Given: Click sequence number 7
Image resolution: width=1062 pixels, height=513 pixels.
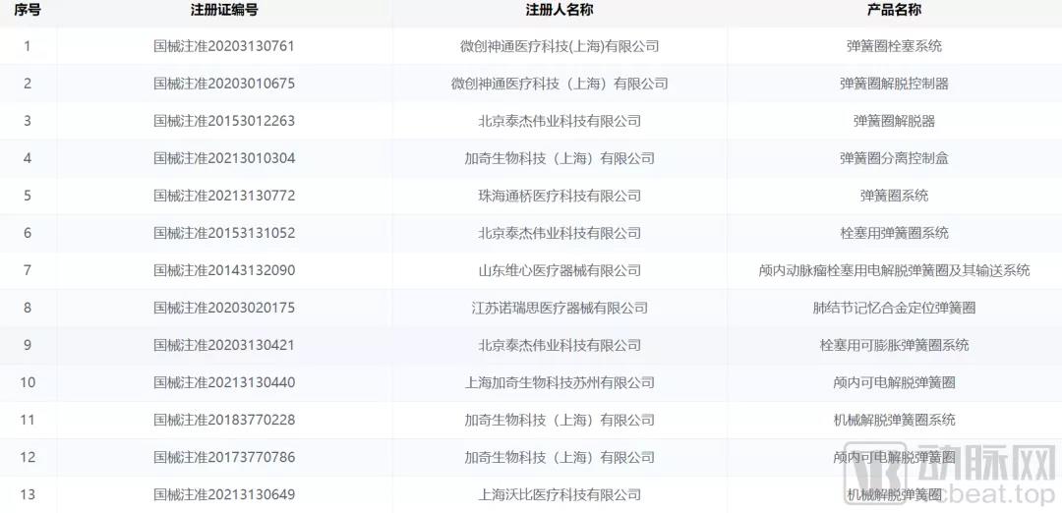Looking at the screenshot, I should 28,270.
